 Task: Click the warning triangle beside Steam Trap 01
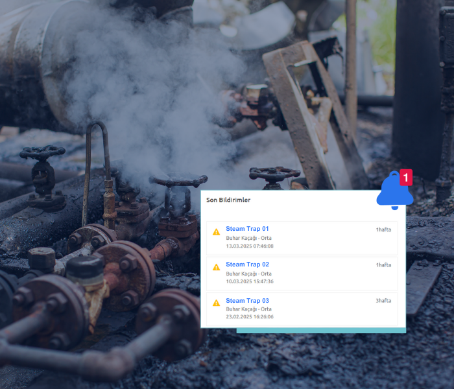[217, 231]
